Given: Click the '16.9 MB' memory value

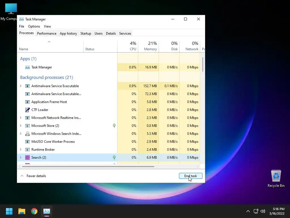Looking at the screenshot, I should coord(151,67).
